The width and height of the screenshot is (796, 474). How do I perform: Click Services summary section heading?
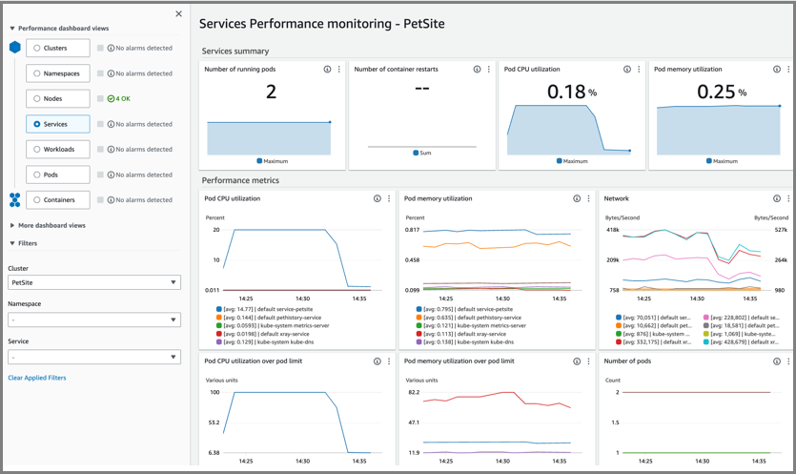pyautogui.click(x=235, y=51)
